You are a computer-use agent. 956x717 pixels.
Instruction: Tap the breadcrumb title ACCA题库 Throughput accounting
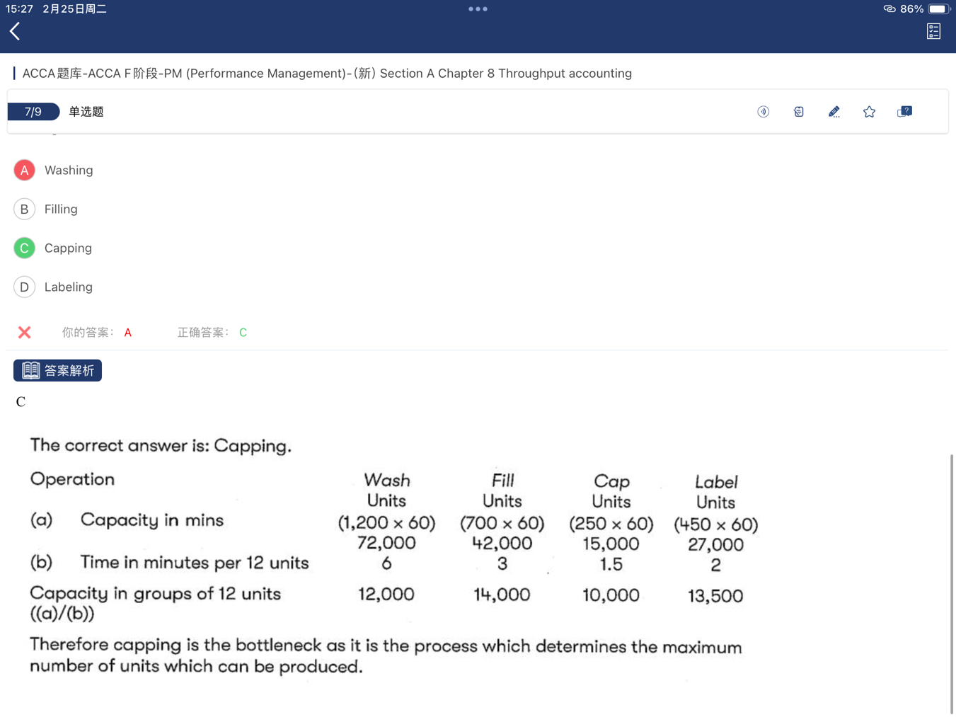(x=326, y=74)
